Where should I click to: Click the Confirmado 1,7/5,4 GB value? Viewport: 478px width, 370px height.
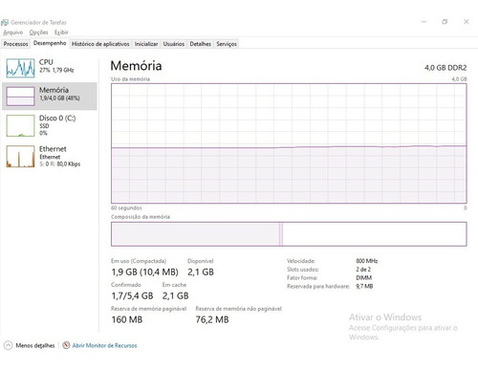(x=132, y=295)
